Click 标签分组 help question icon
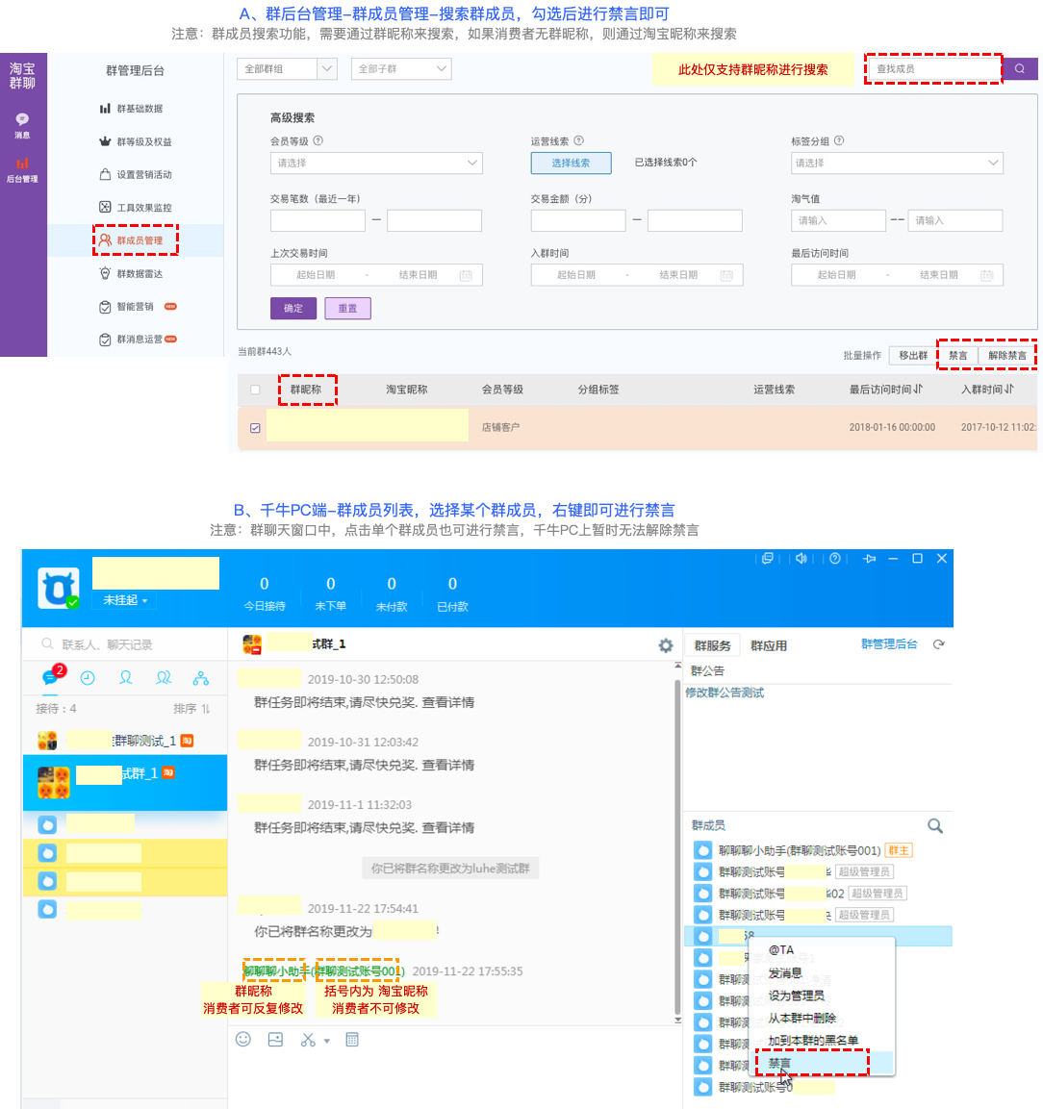1043x1109 pixels. (839, 140)
